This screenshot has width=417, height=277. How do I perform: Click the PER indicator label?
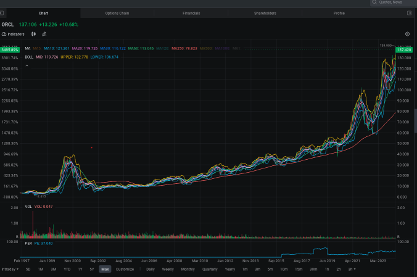28,243
